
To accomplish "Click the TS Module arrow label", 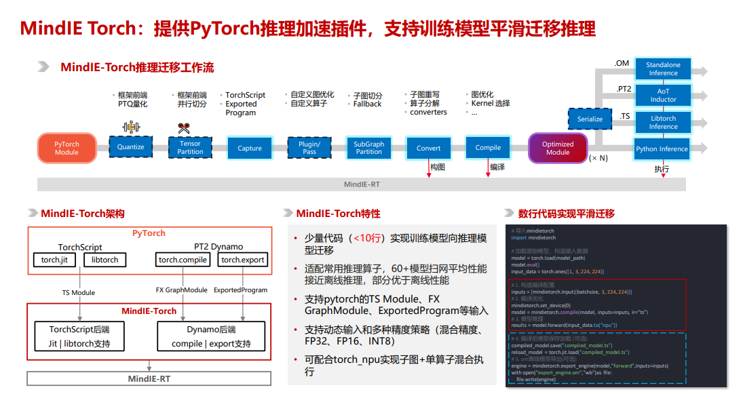I will pyautogui.click(x=79, y=293).
